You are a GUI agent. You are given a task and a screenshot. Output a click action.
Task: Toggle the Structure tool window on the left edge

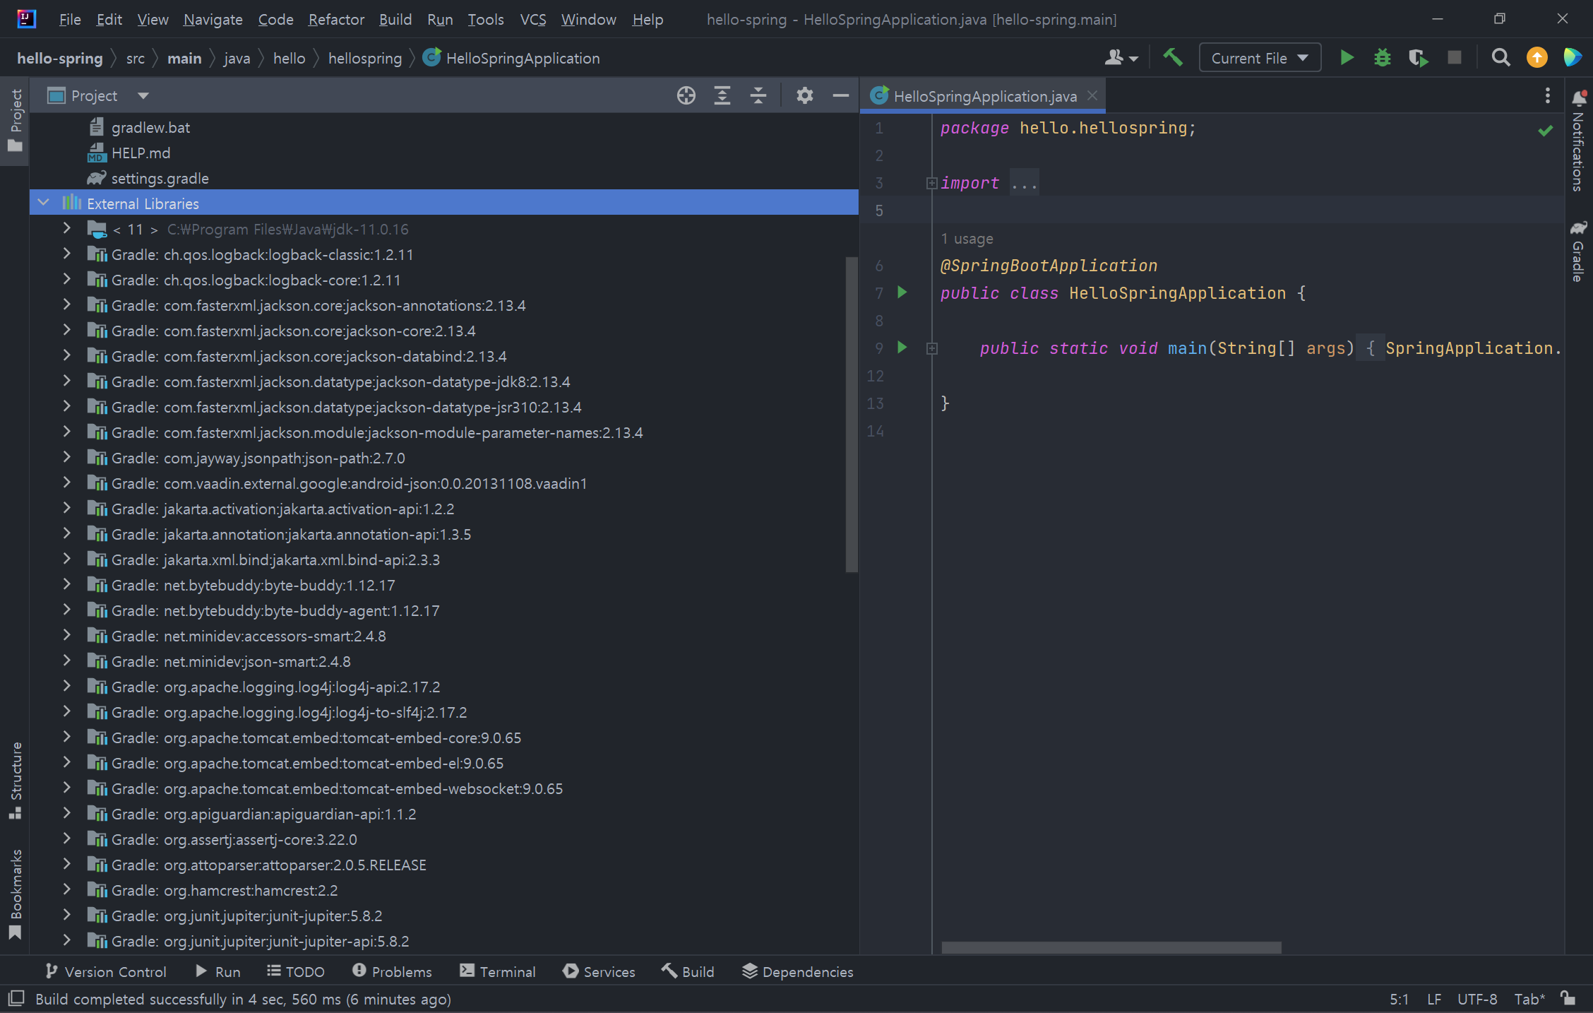(16, 780)
